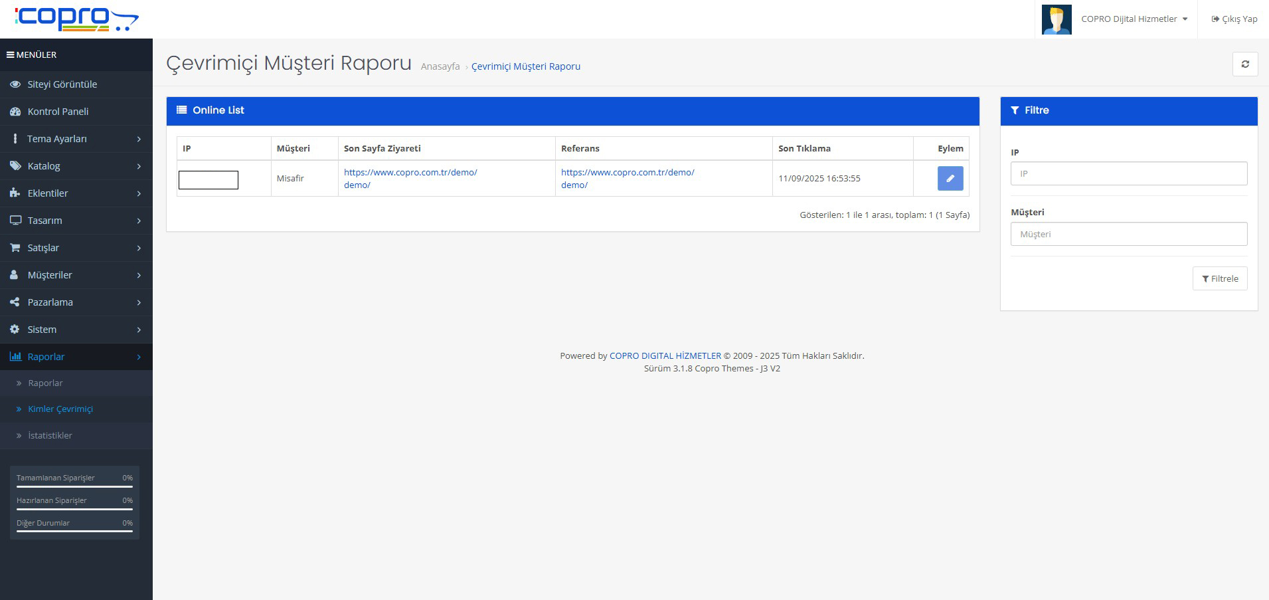The width and height of the screenshot is (1269, 600).
Task: Open the Son Sayfa Ziyareti URL link
Action: pos(410,173)
